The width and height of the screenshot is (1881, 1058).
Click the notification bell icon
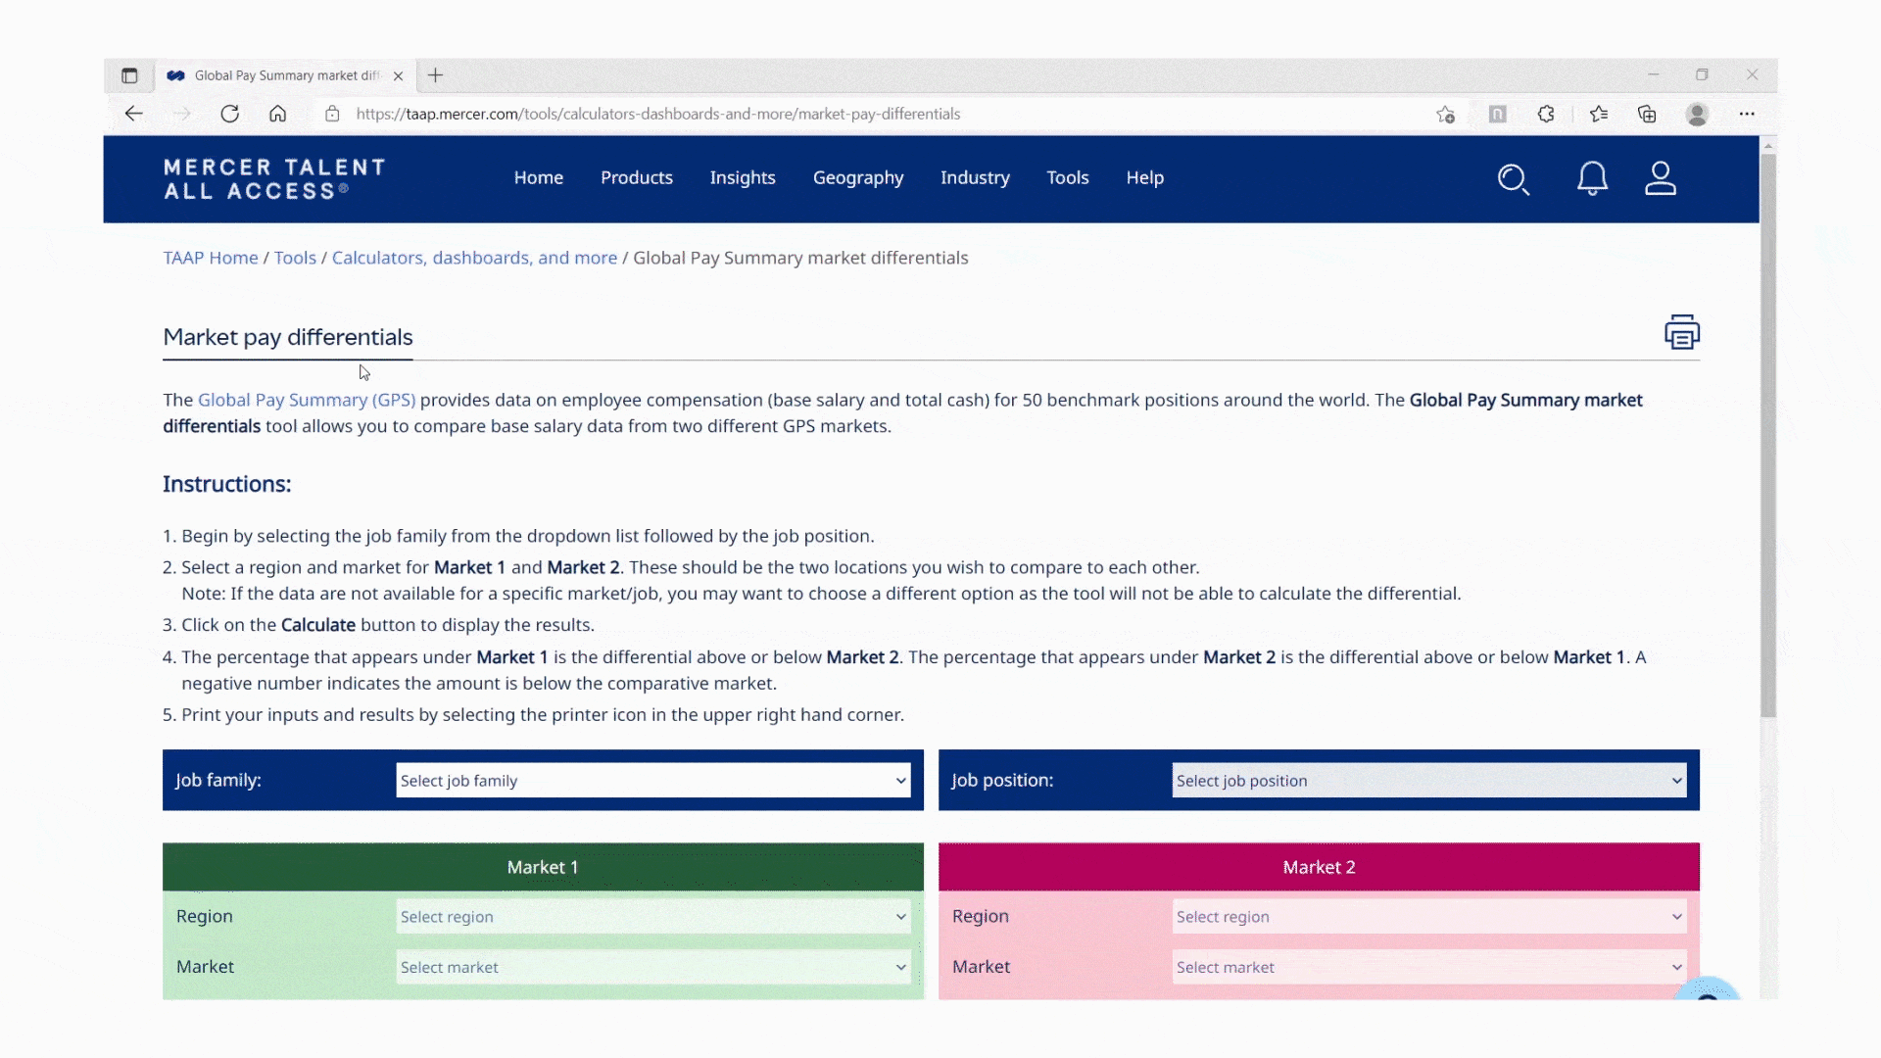(1592, 179)
